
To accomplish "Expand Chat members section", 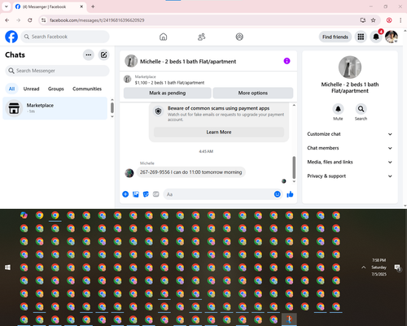I will pos(350,148).
